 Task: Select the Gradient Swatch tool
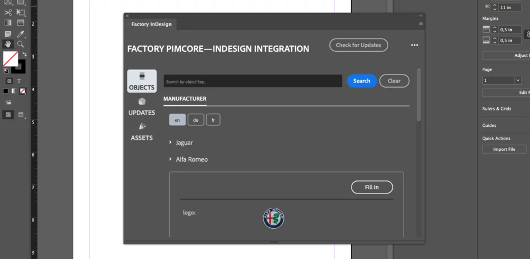pos(8,23)
